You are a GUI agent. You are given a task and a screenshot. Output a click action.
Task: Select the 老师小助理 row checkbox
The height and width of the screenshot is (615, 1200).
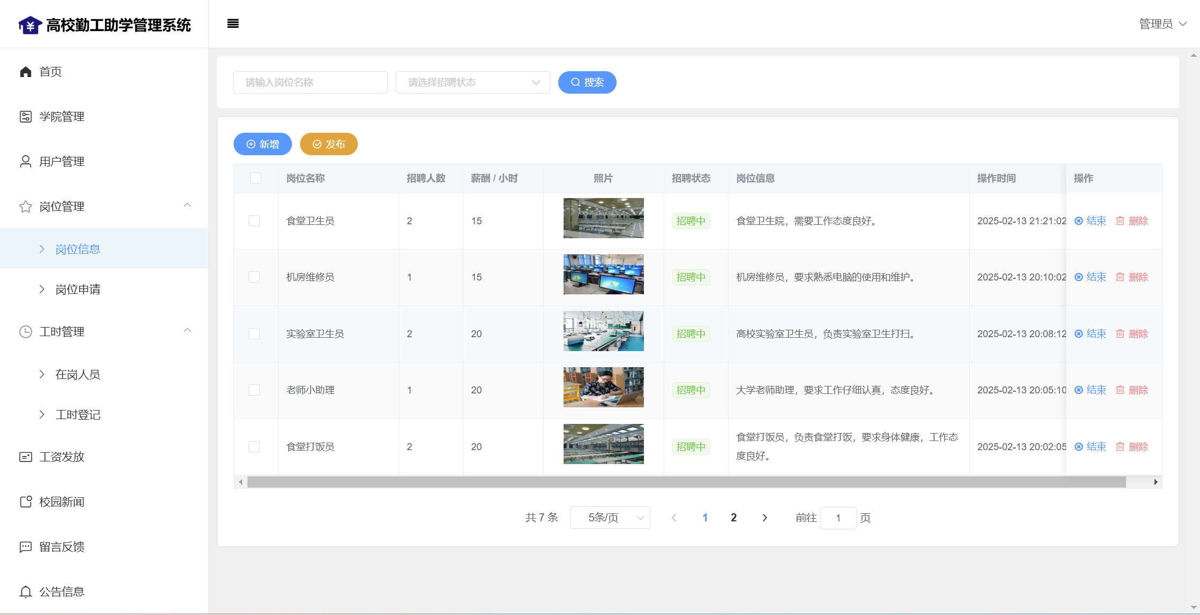[254, 390]
